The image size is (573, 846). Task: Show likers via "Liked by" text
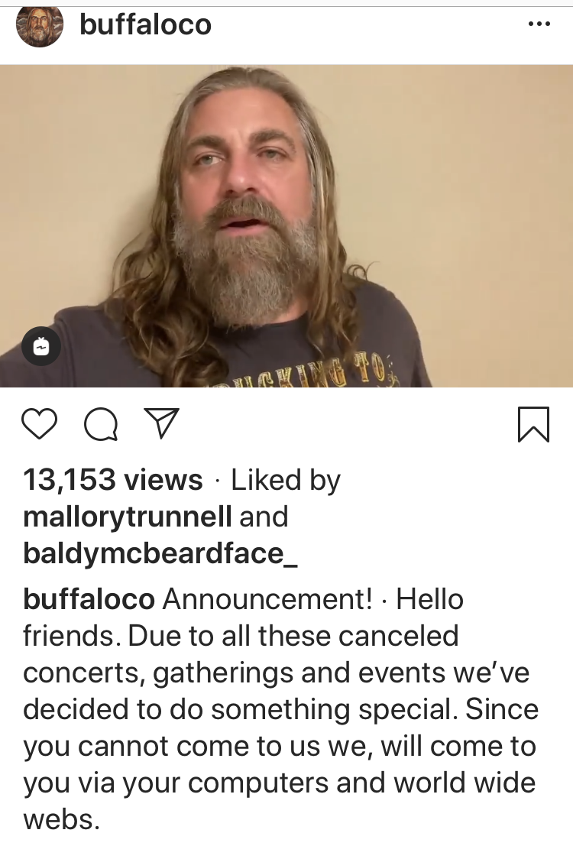pos(286,480)
